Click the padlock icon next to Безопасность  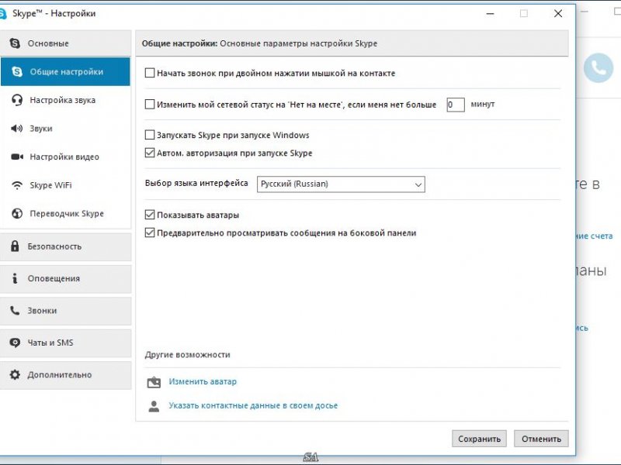15,246
